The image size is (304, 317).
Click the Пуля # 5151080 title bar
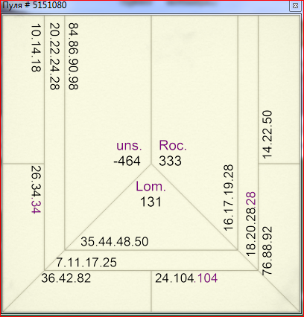tap(144, 6)
